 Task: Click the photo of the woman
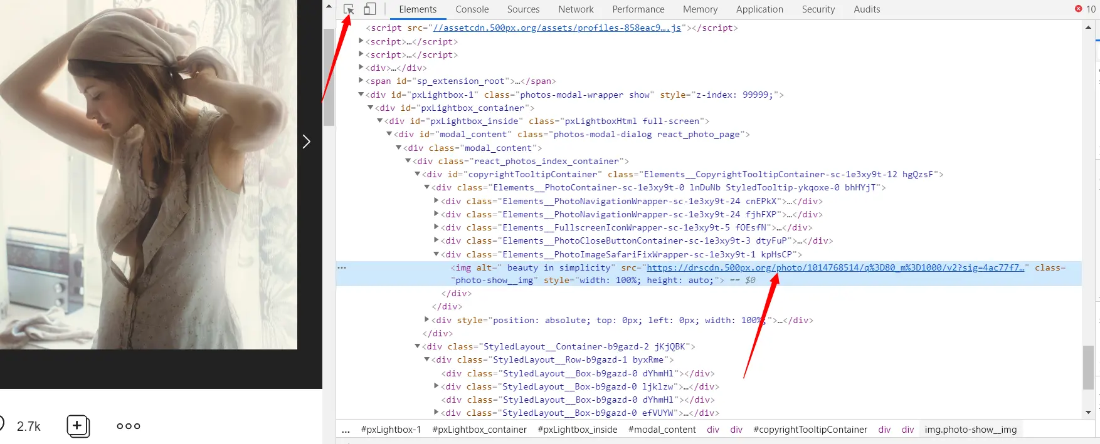coord(149,174)
